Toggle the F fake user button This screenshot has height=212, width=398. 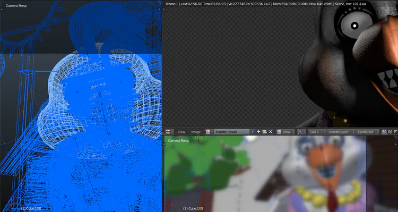pyautogui.click(x=253, y=132)
